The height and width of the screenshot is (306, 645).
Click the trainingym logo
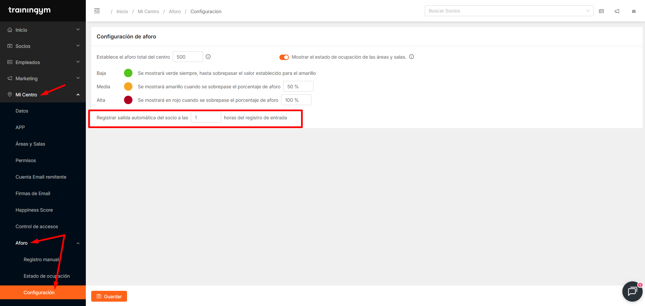29,10
